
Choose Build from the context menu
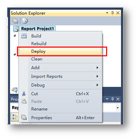pyautogui.click(x=60, y=36)
